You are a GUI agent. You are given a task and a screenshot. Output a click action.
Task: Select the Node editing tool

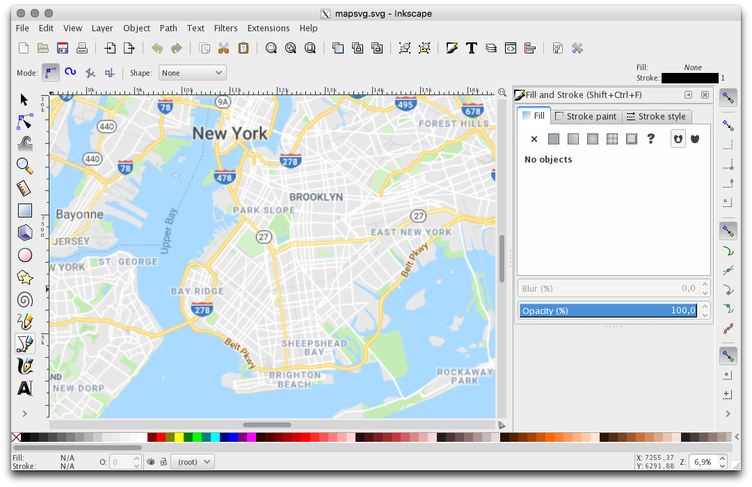(x=24, y=122)
